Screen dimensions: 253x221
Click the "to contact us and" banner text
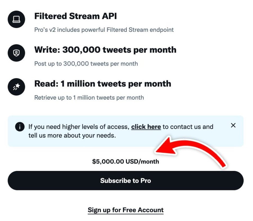(x=188, y=127)
